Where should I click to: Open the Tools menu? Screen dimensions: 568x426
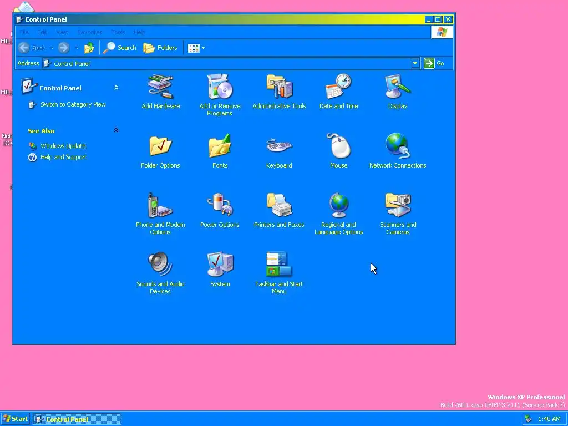(x=118, y=32)
